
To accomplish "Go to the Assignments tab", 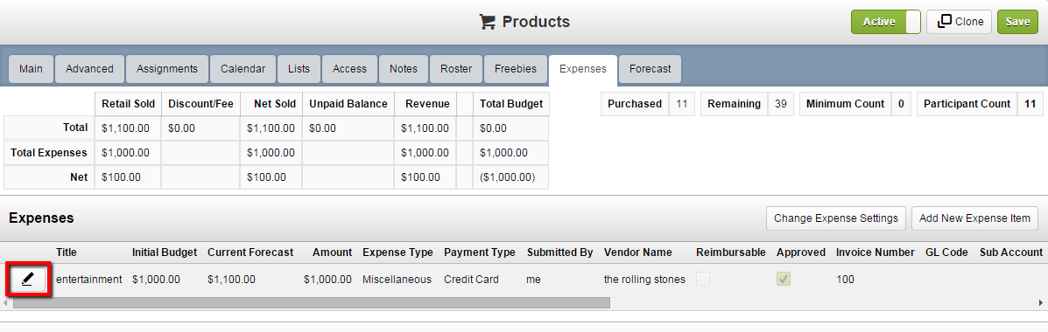I will coord(167,69).
